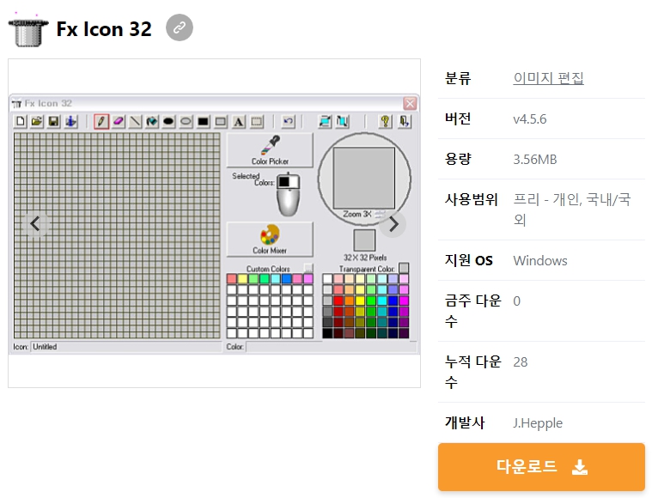This screenshot has width=652, height=498.
Task: Click the '분류' label
Action: point(458,78)
